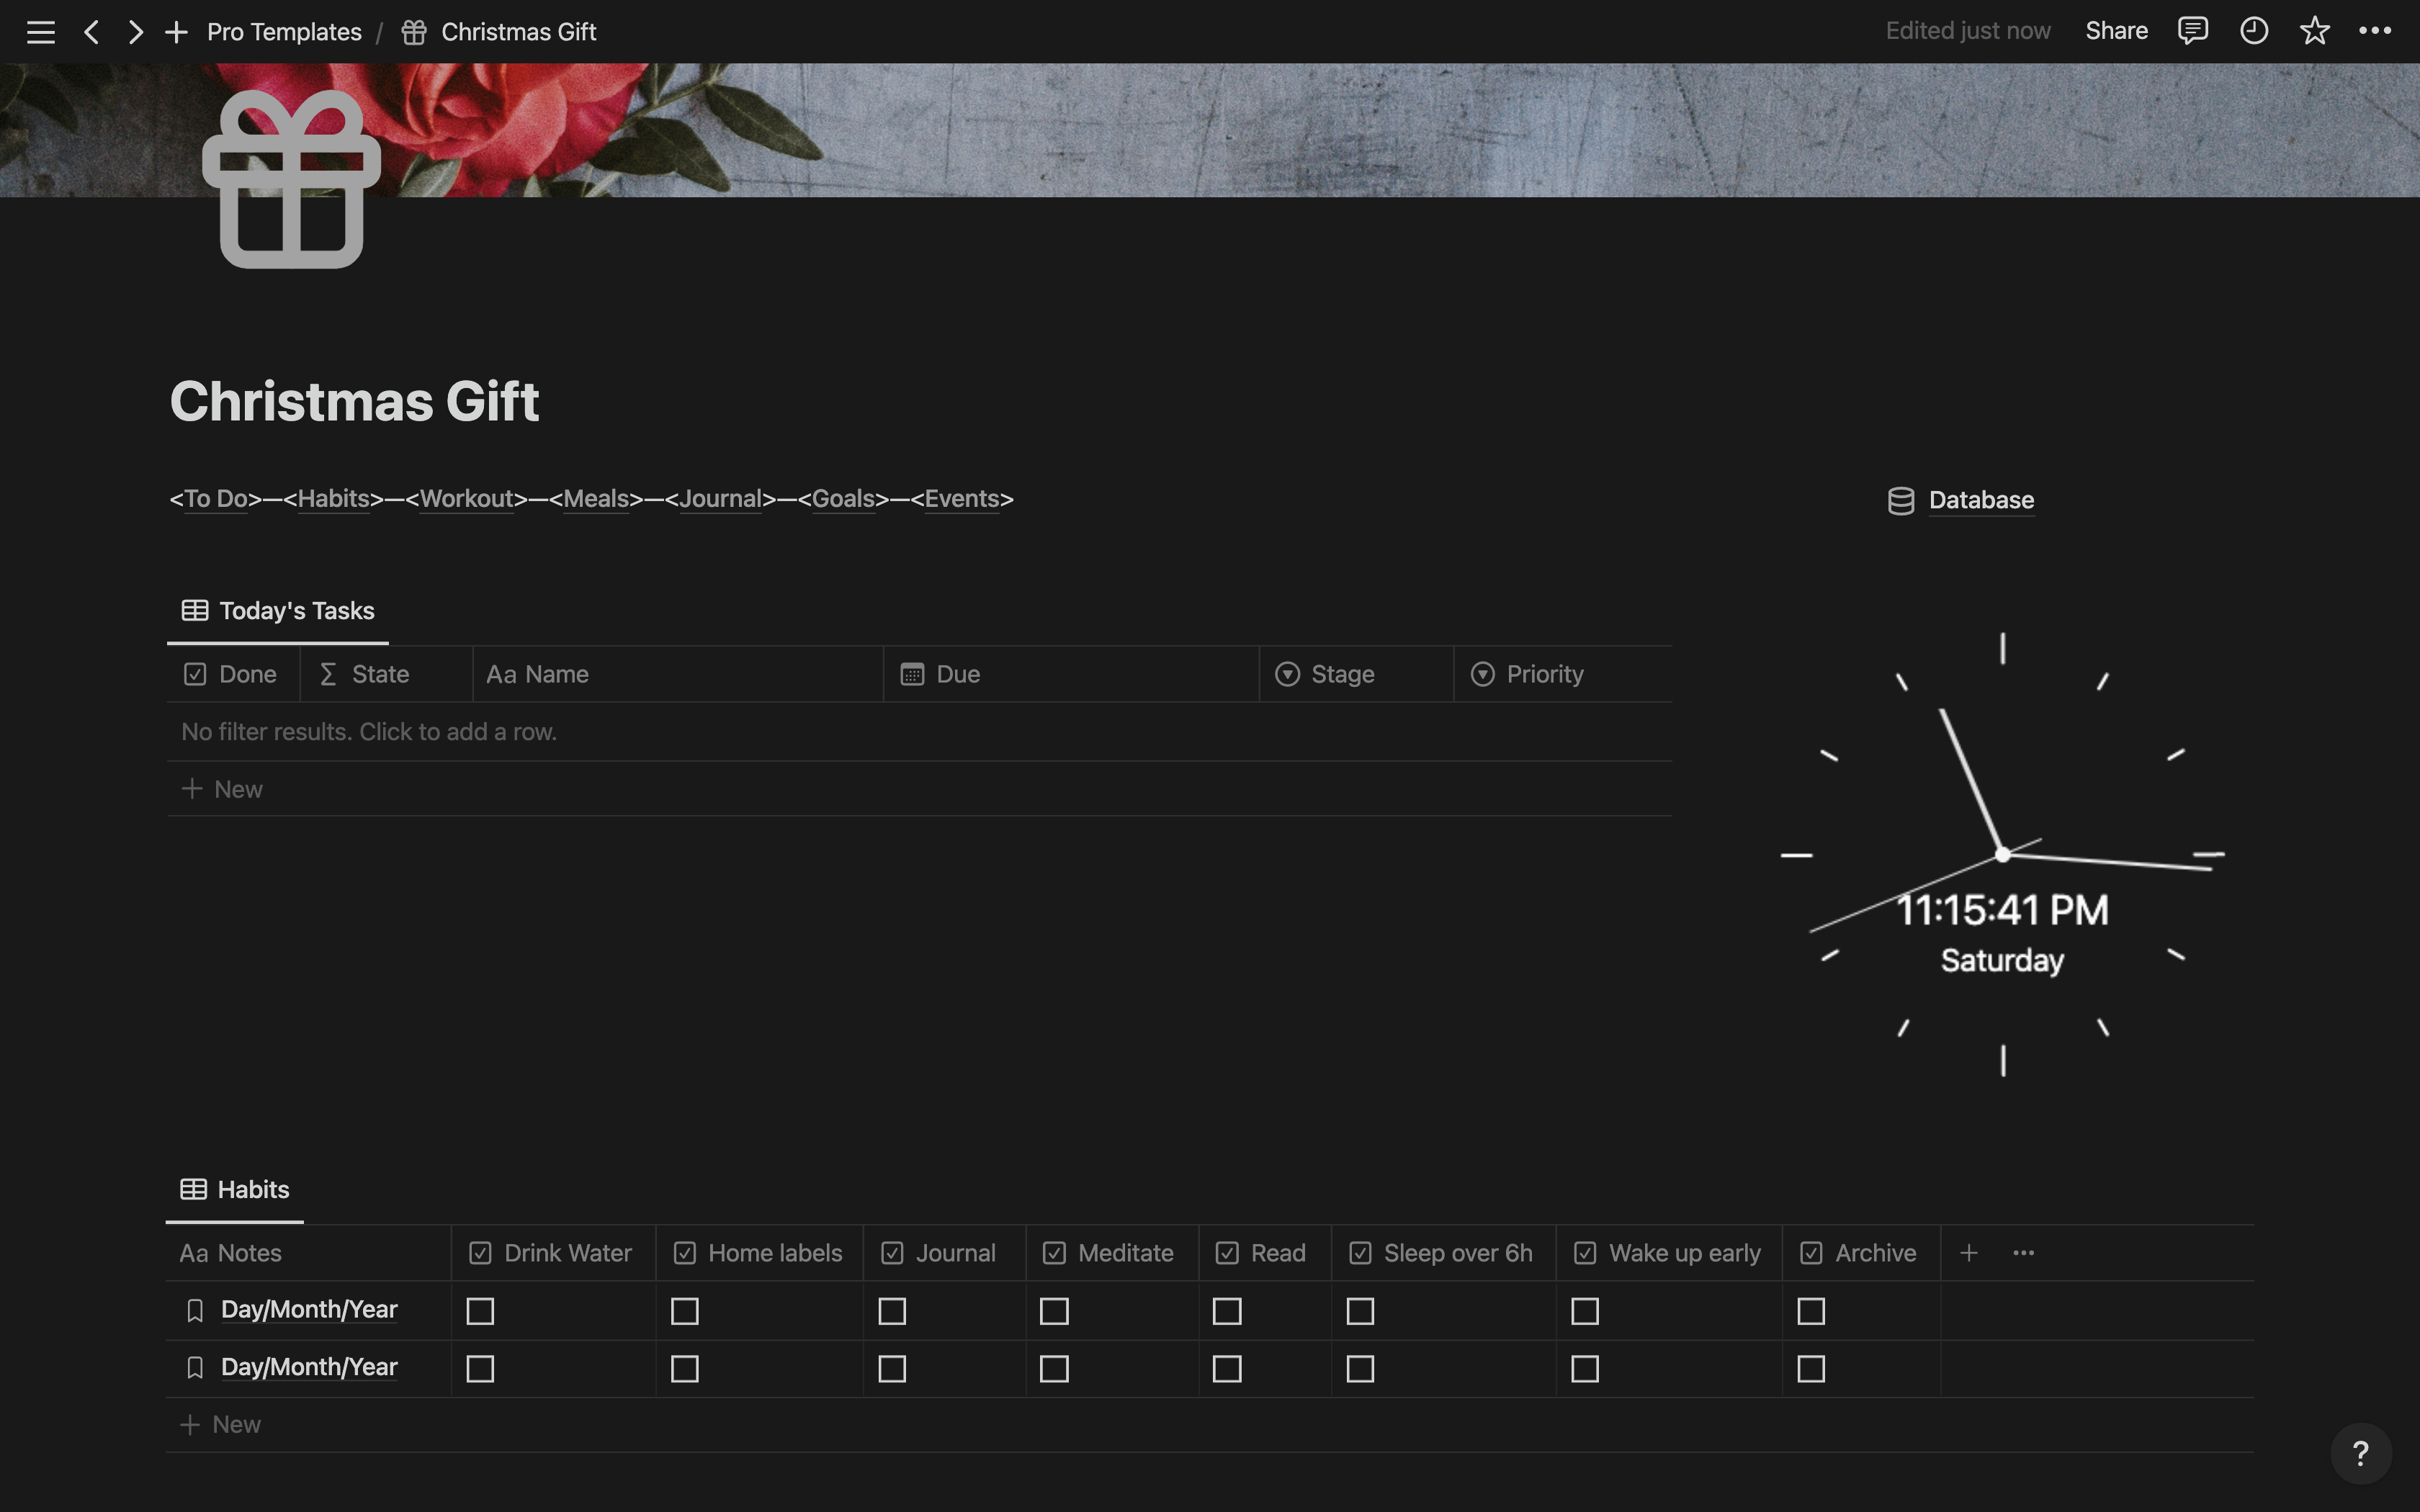Open page history clock icon
Image resolution: width=2420 pixels, height=1512 pixels.
[x=2253, y=31]
